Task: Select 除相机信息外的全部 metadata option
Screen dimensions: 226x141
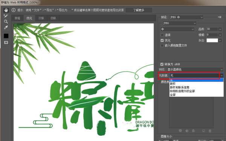Action: click(197, 91)
